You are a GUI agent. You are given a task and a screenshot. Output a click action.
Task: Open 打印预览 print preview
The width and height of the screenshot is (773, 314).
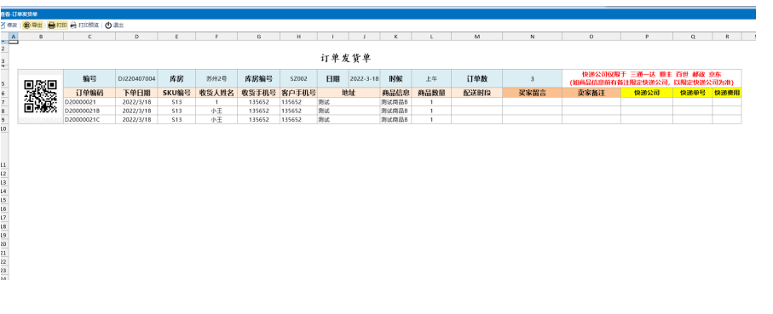(x=84, y=25)
